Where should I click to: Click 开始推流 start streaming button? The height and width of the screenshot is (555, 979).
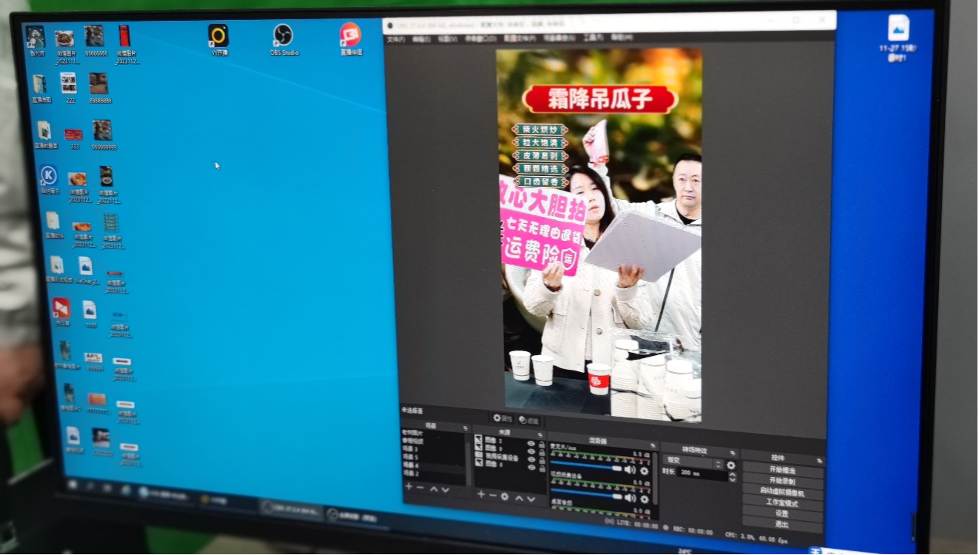[x=782, y=470]
